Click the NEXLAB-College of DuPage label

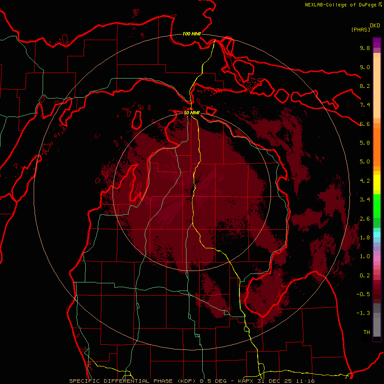click(x=343, y=5)
